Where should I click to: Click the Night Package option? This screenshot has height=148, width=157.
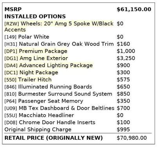coord(31,72)
